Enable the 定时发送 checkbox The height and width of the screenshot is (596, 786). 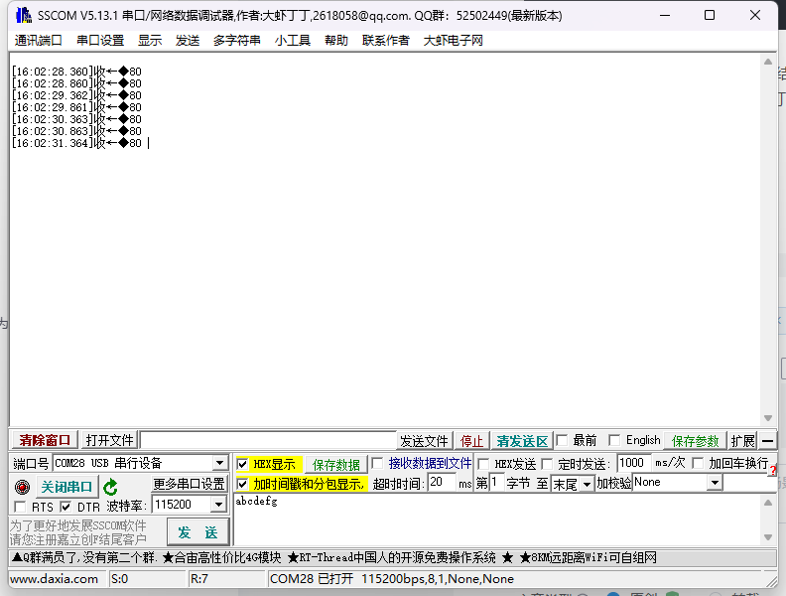(547, 464)
